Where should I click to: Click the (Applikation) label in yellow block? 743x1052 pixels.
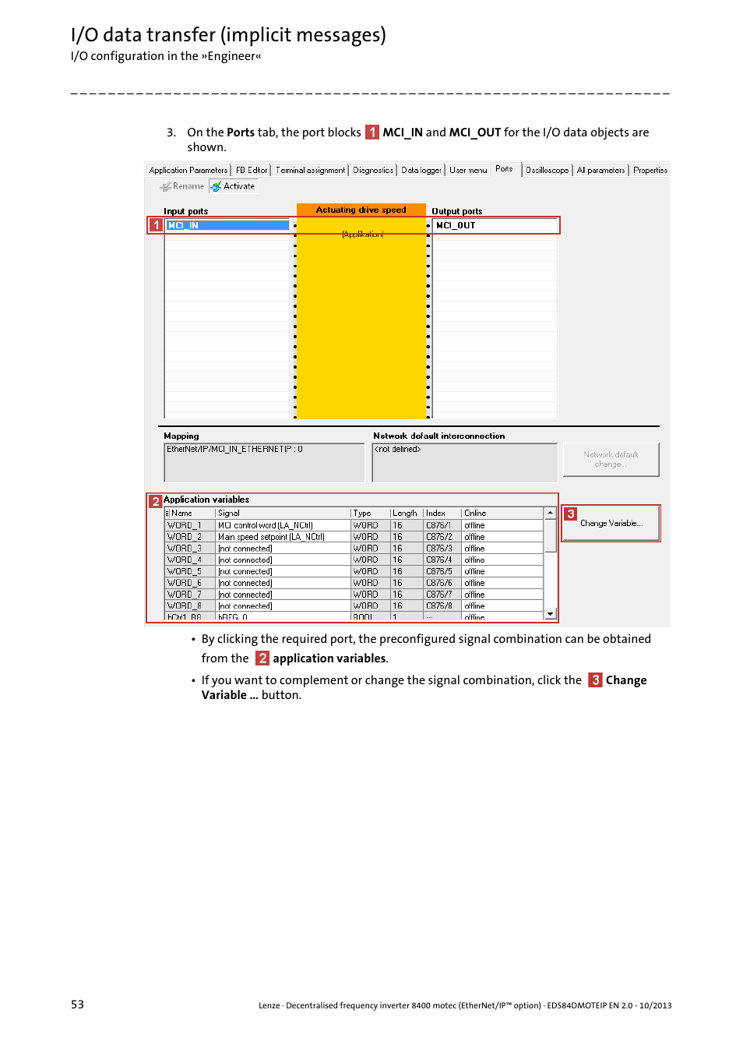click(362, 235)
